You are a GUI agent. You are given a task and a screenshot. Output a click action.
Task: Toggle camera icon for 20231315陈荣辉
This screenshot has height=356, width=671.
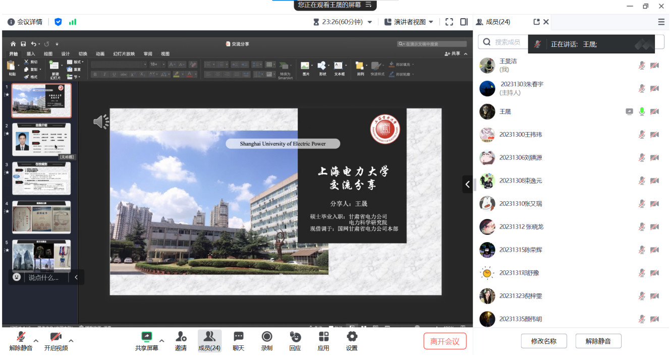pos(654,250)
